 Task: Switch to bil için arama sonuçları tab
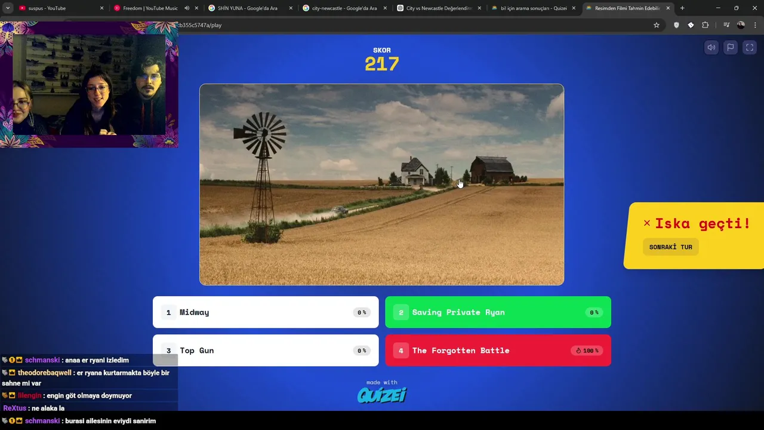pyautogui.click(x=534, y=8)
